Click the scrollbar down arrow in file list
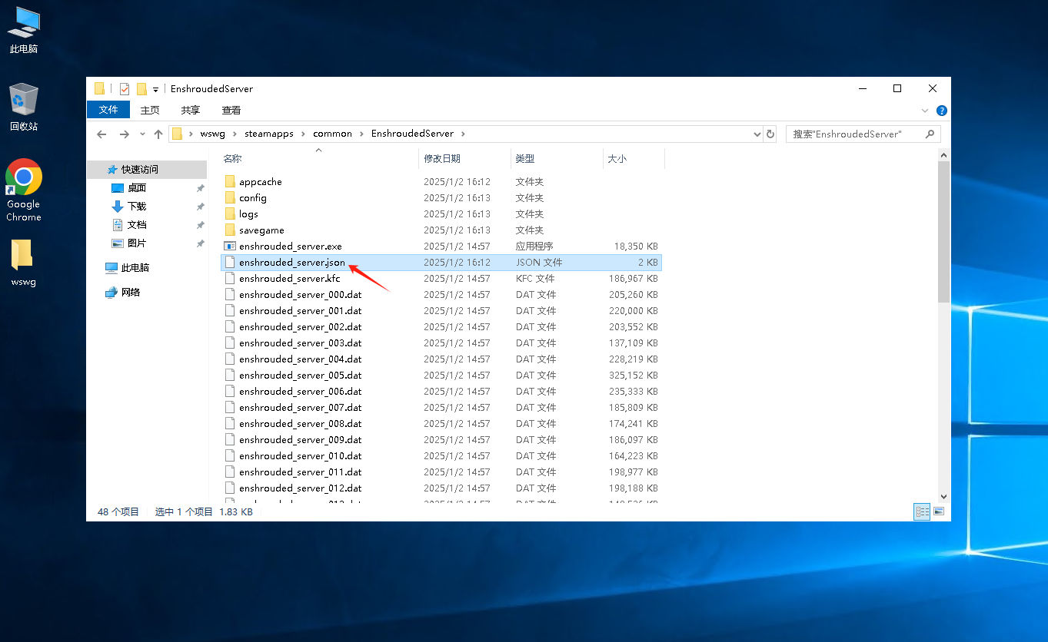Screen dimensions: 1048x642 944,497
